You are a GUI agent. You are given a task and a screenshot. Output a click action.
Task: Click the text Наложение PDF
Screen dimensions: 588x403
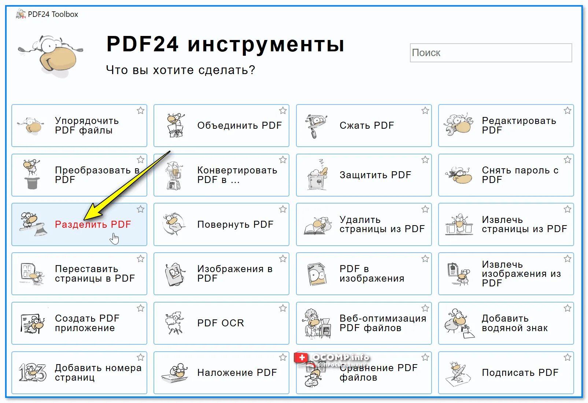point(237,373)
